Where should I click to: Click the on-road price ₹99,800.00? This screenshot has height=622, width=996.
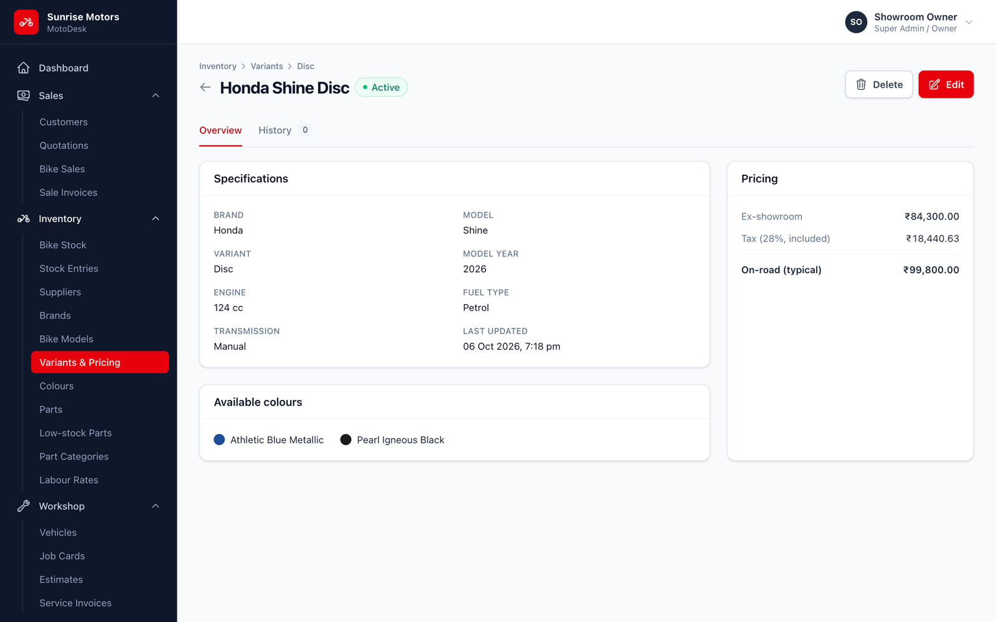coord(931,270)
